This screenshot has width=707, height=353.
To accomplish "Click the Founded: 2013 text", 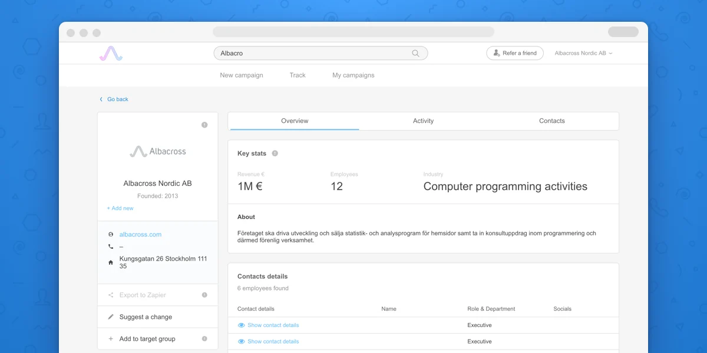I will 157,196.
